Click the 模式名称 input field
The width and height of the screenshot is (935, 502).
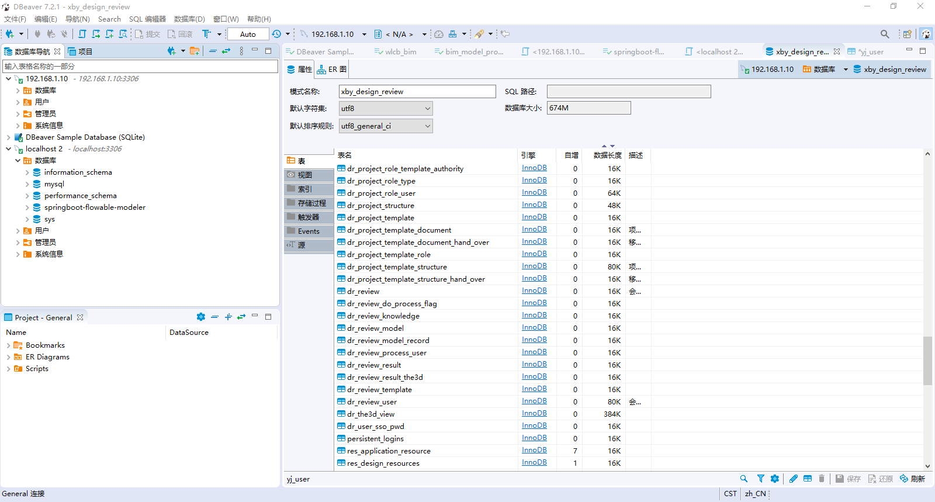click(417, 92)
